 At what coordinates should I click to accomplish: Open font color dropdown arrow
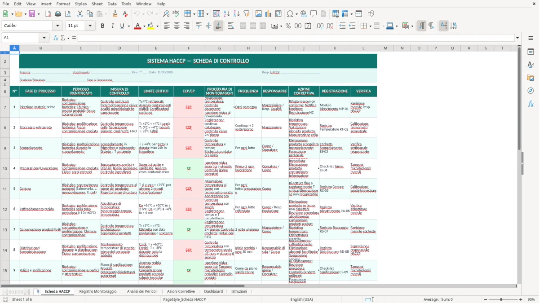coord(144,26)
